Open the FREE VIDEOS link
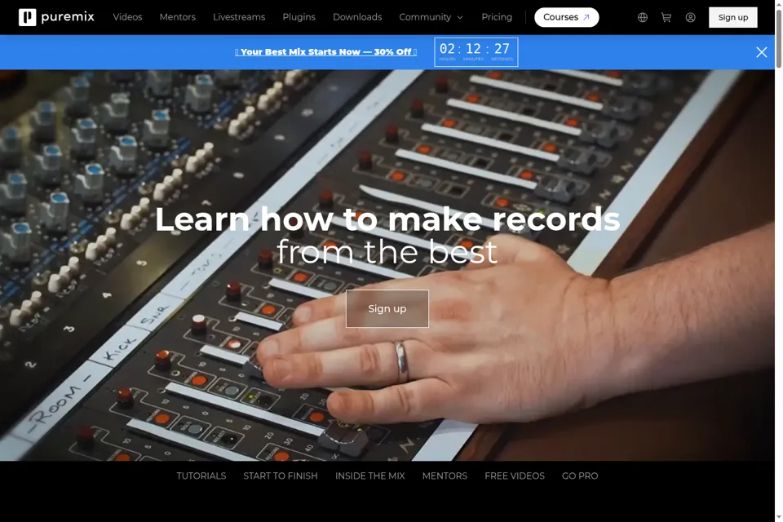The image size is (783, 522). [x=515, y=476]
